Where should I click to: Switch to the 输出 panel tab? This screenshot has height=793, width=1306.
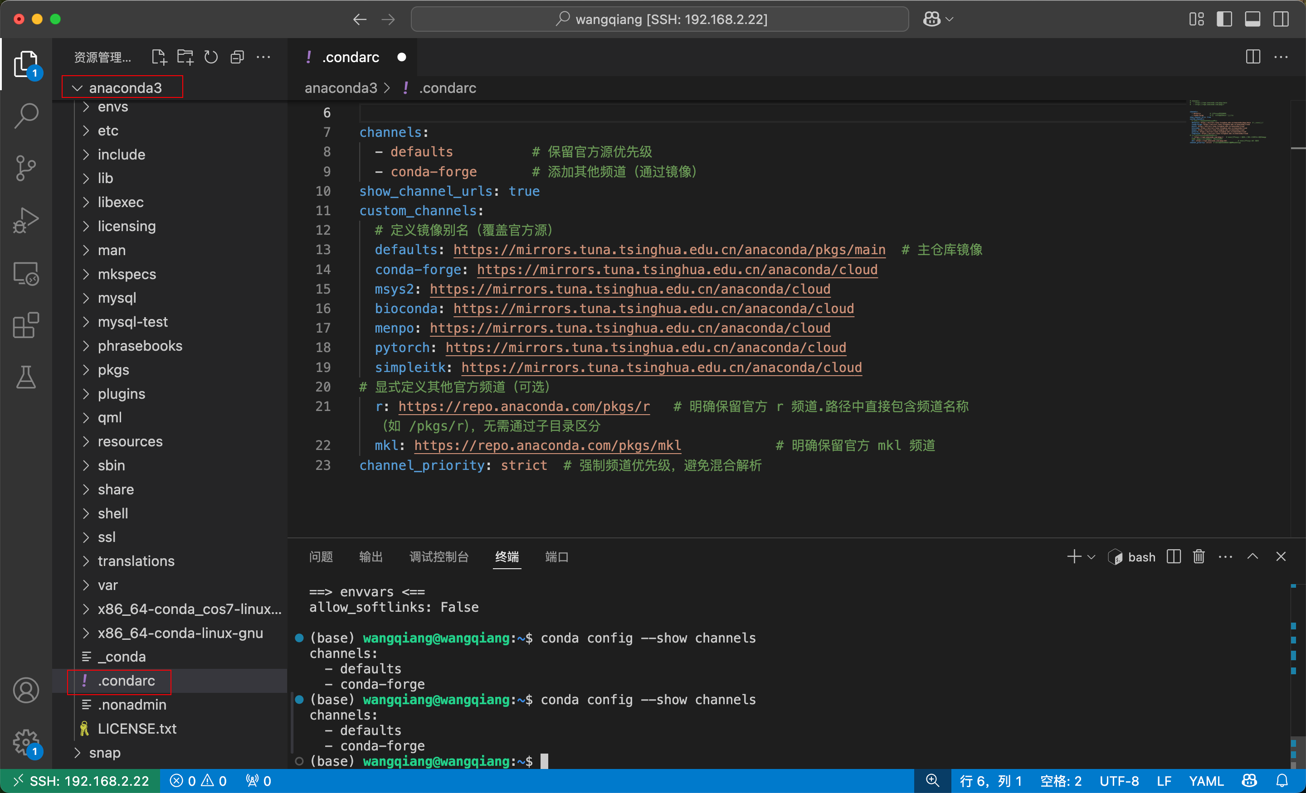[x=370, y=557]
